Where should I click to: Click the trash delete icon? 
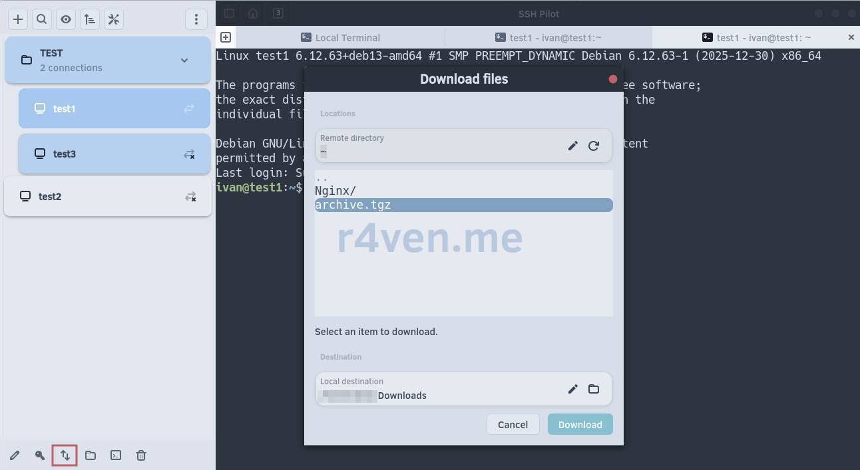(141, 455)
